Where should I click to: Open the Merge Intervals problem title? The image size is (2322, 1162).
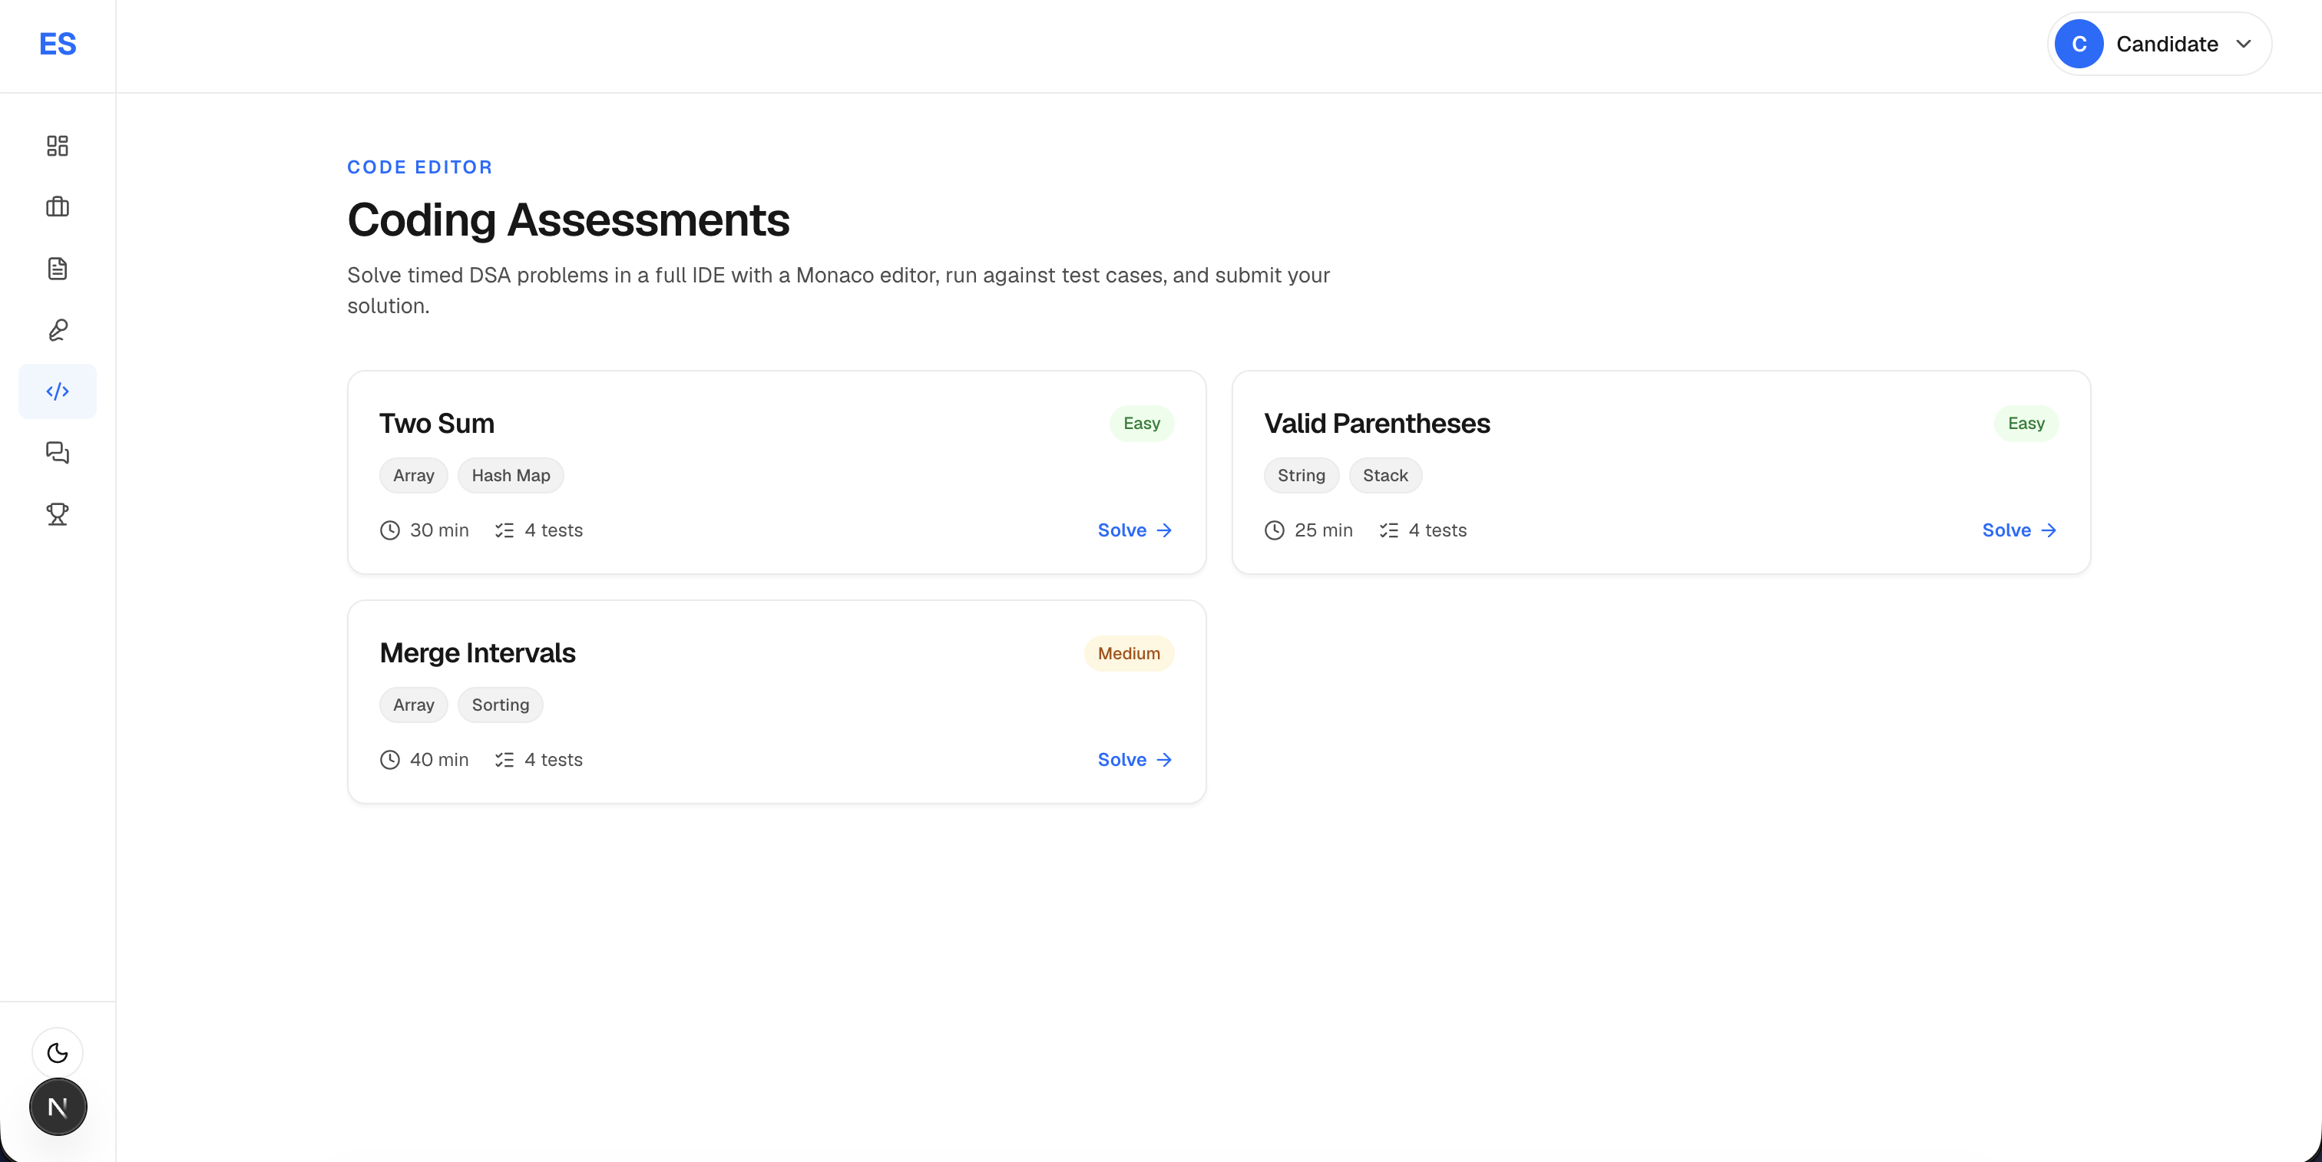click(x=477, y=653)
